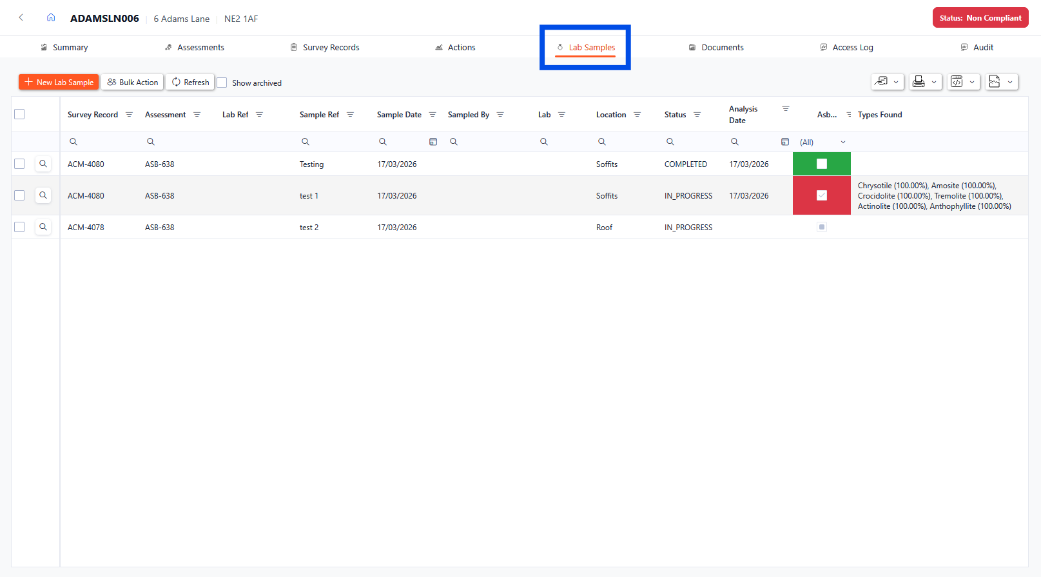
Task: Open the asbestos (All) filter dropdown
Action: tap(822, 142)
